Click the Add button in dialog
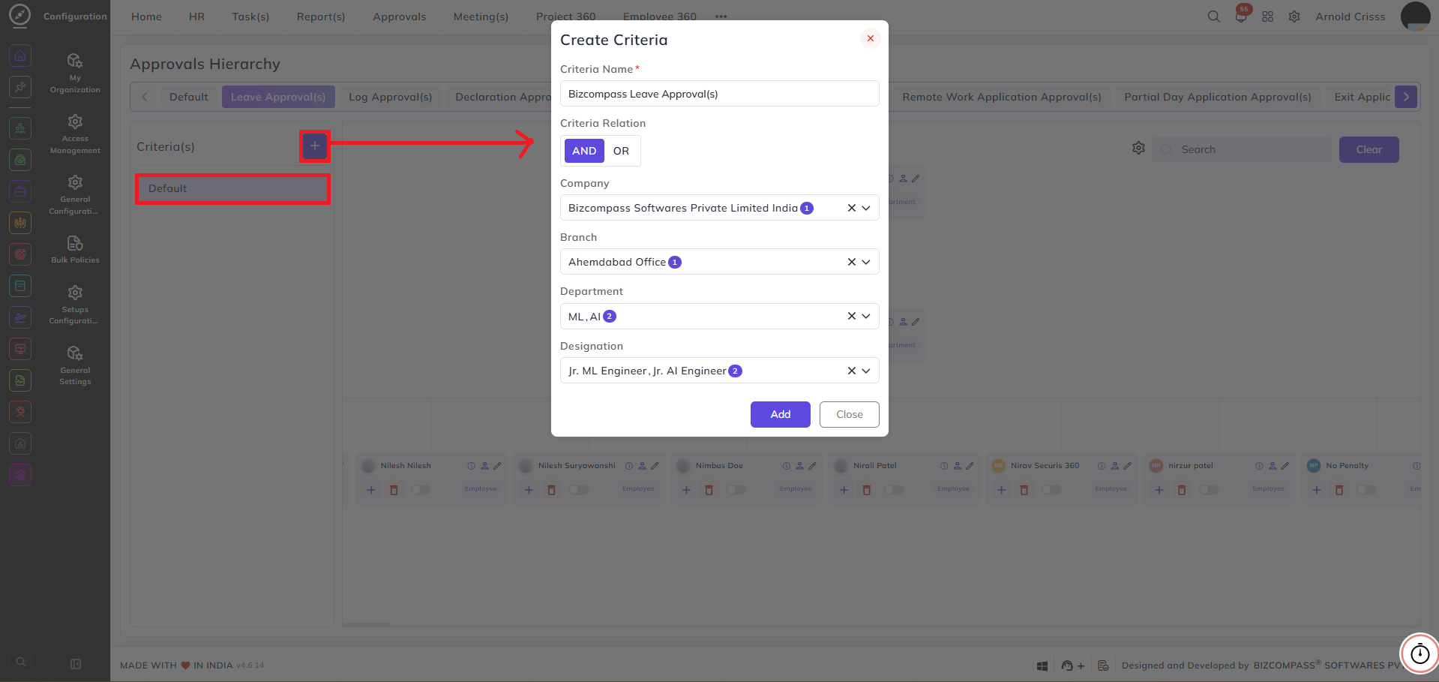 780,414
